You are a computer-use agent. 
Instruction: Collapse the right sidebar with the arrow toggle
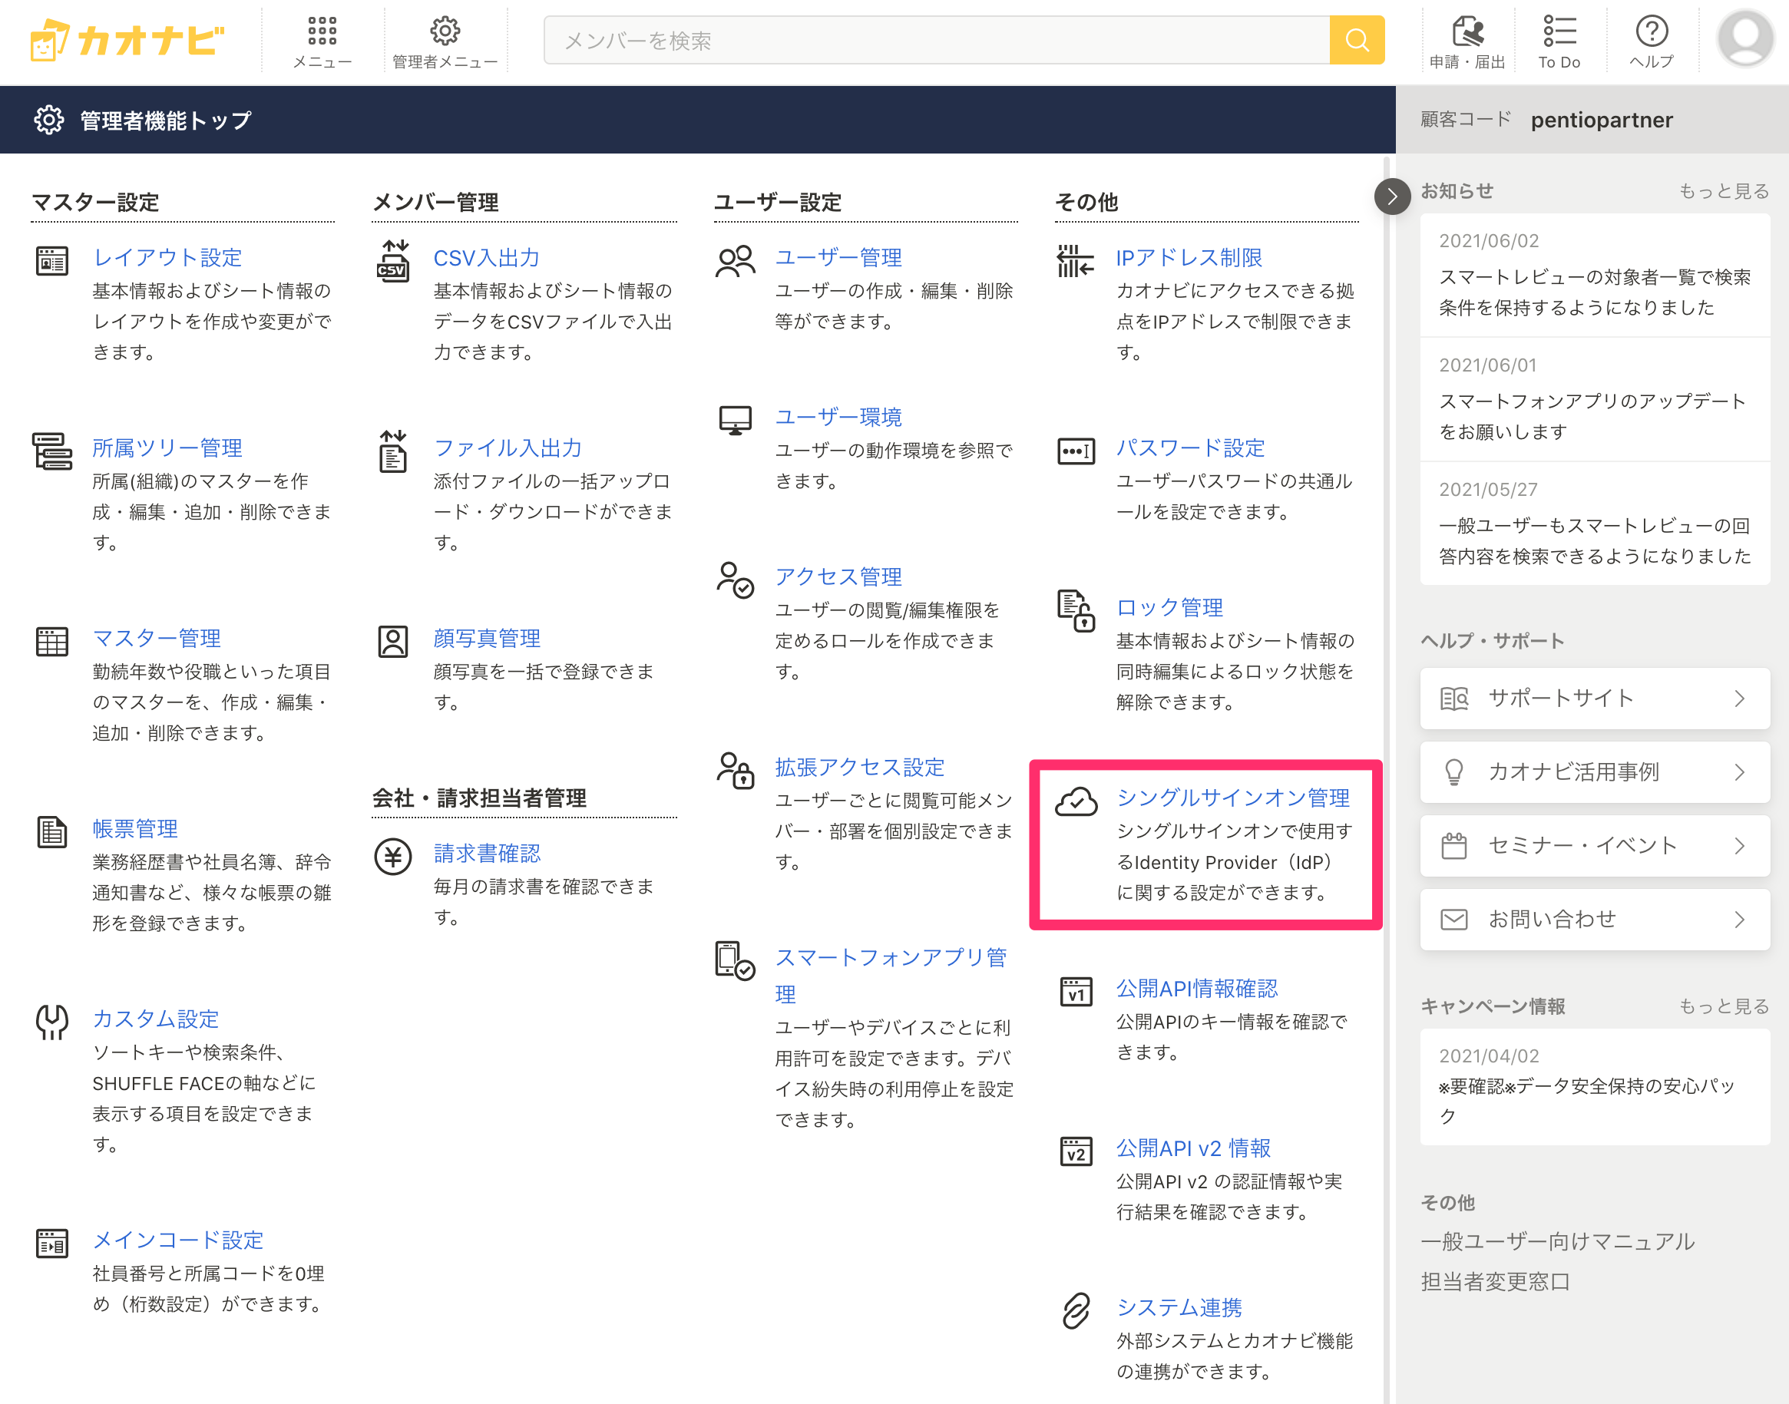click(1392, 196)
